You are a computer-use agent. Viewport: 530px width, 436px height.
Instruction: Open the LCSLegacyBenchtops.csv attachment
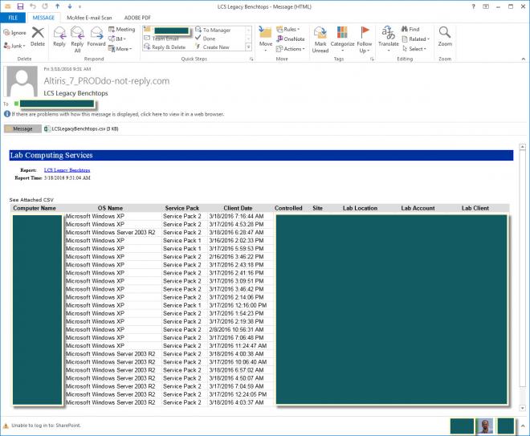point(81,128)
